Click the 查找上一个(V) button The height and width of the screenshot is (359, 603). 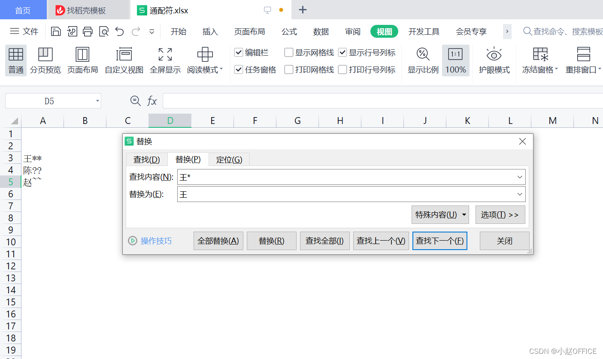click(x=381, y=241)
